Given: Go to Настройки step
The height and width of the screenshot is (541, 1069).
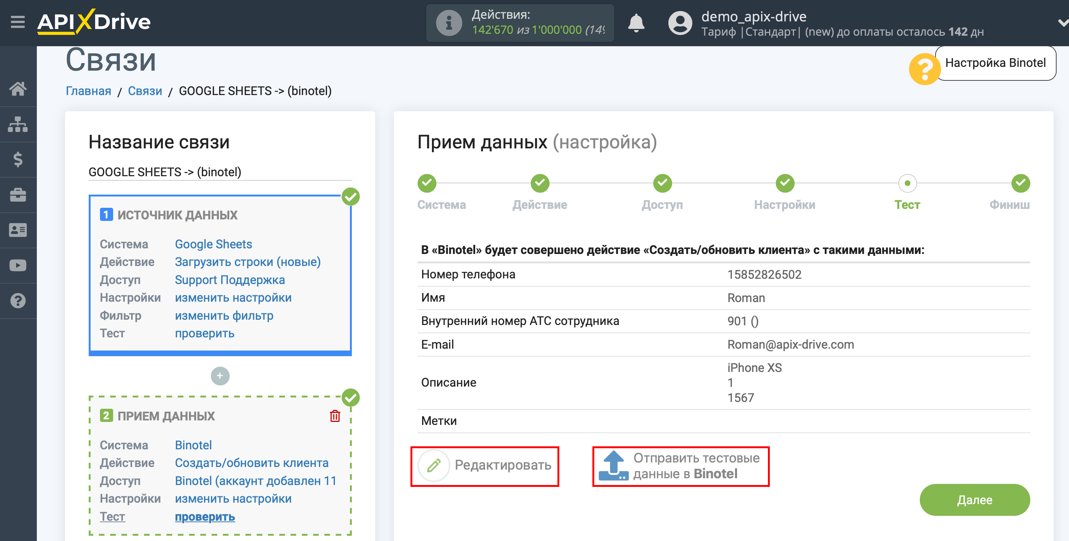Looking at the screenshot, I should pos(785,183).
